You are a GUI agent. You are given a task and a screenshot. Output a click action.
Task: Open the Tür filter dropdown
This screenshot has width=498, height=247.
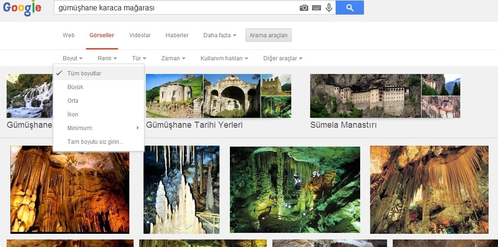click(x=139, y=58)
